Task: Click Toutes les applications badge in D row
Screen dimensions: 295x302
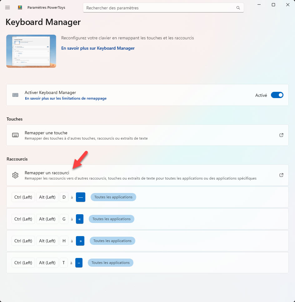Action: coord(113,197)
